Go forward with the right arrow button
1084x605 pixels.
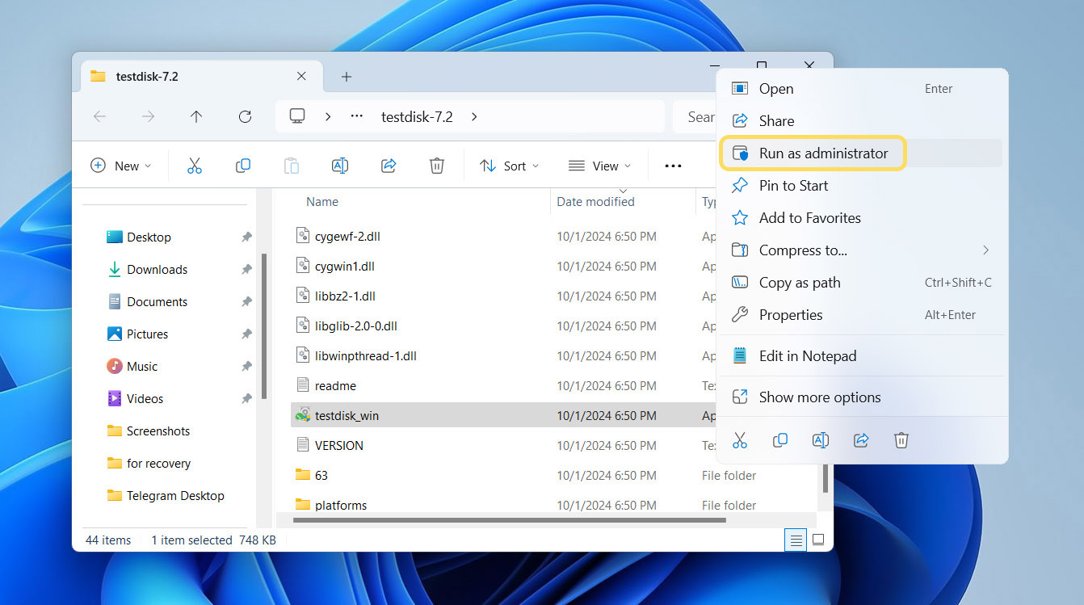click(x=148, y=116)
